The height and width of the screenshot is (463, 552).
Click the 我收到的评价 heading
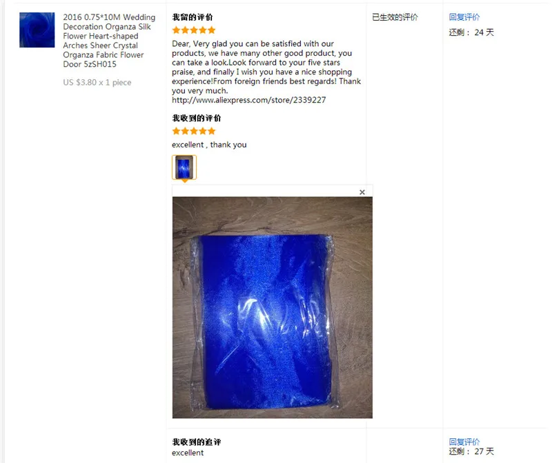click(x=197, y=118)
